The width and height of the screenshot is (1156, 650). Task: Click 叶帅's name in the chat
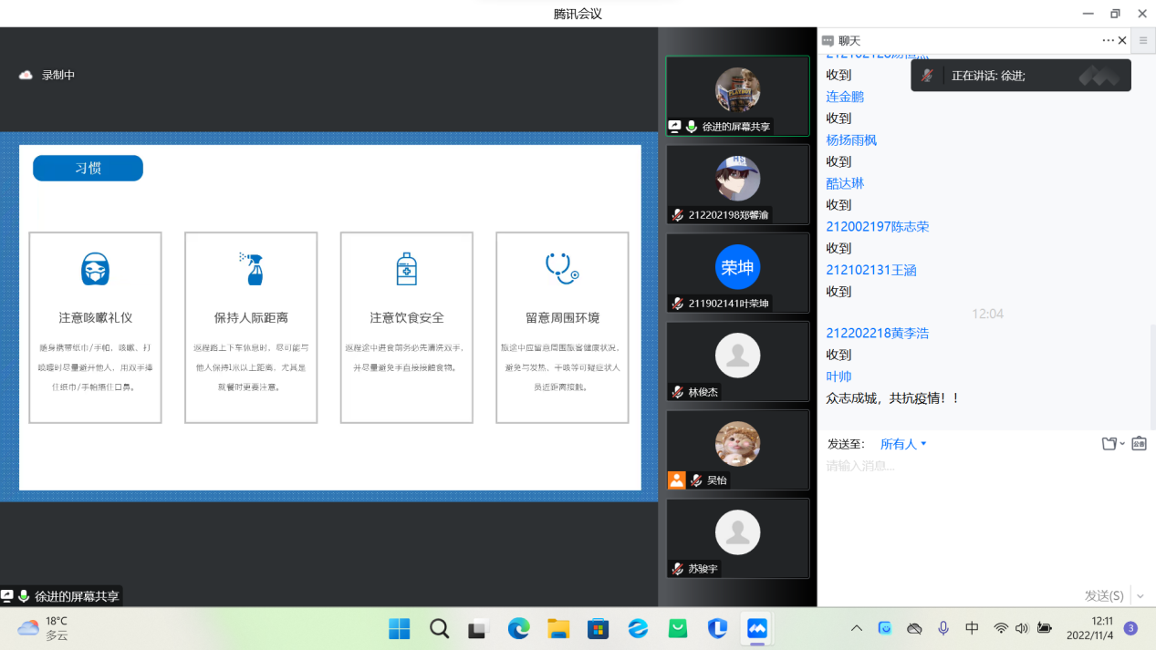point(837,377)
